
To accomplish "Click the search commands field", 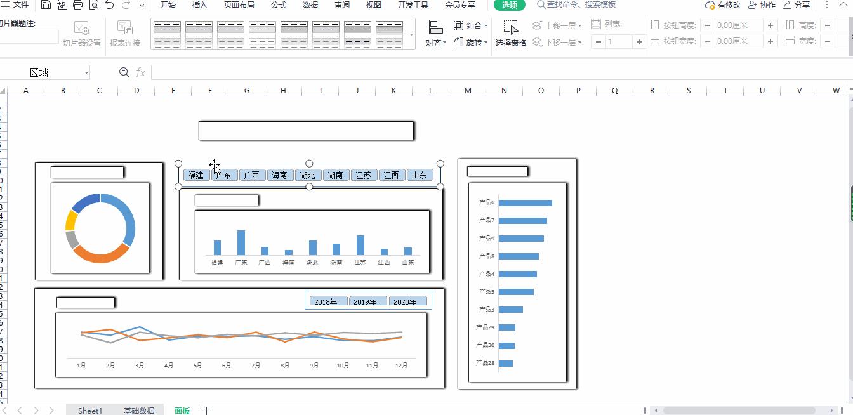I will coord(576,4).
